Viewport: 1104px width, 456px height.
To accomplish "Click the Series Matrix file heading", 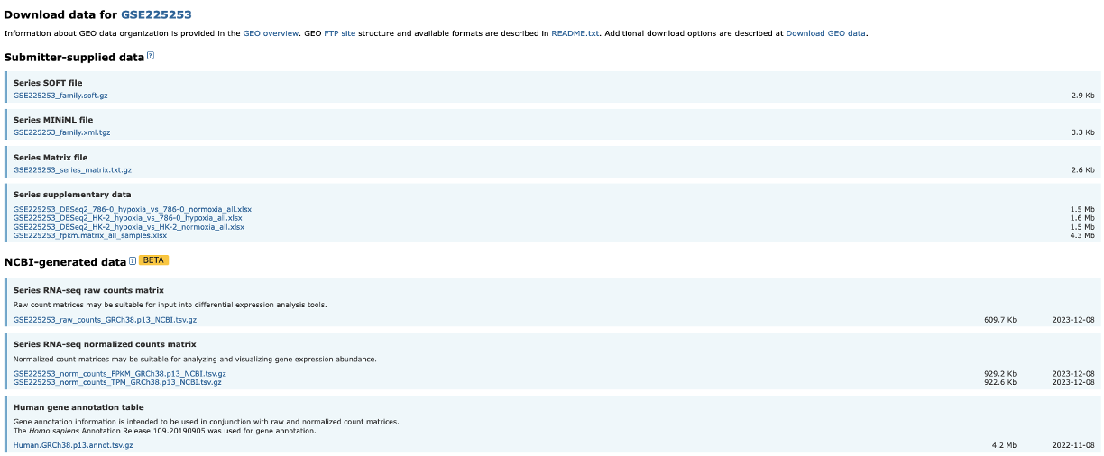I will [x=51, y=157].
